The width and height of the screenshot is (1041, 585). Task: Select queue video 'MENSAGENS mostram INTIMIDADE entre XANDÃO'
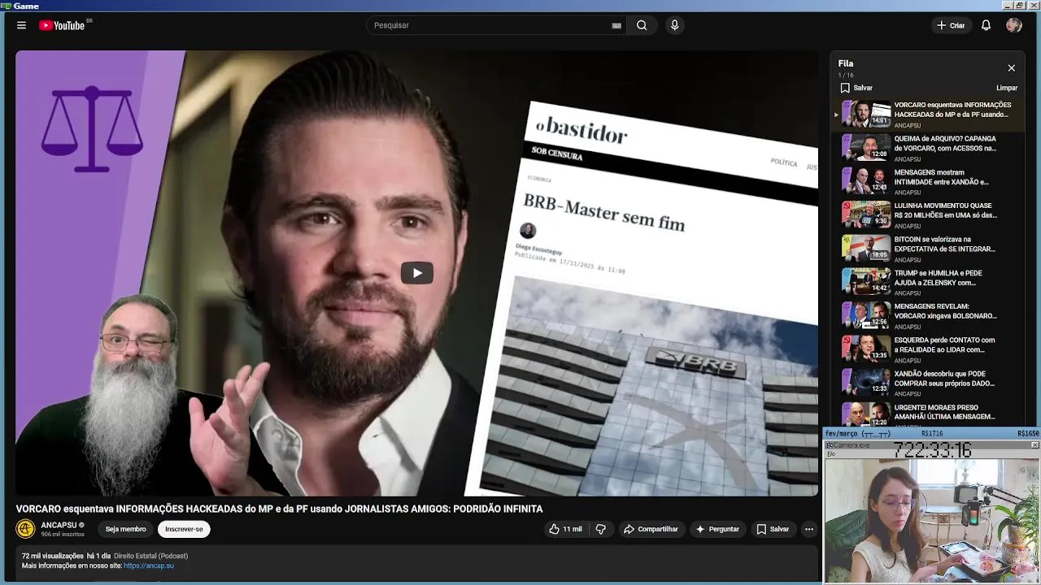927,180
